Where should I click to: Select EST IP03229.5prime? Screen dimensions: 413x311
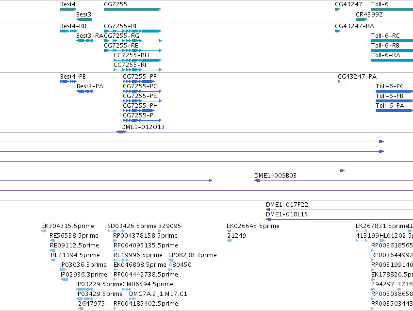(84, 289)
